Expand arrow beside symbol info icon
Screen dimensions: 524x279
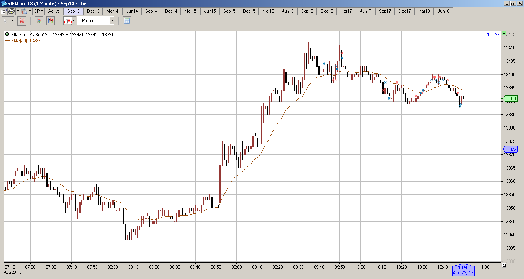30,11
